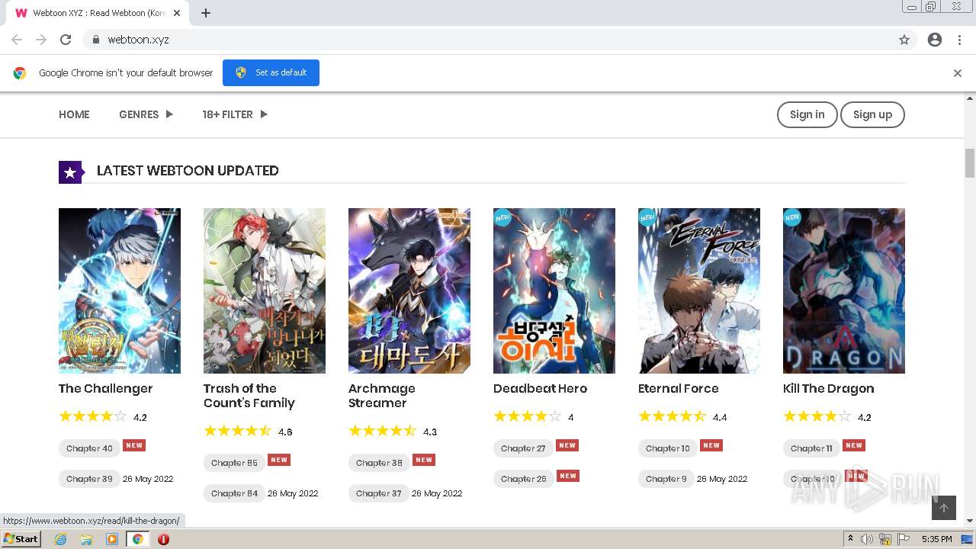Click Kill The Dragon title link
976x549 pixels.
pyautogui.click(x=828, y=389)
